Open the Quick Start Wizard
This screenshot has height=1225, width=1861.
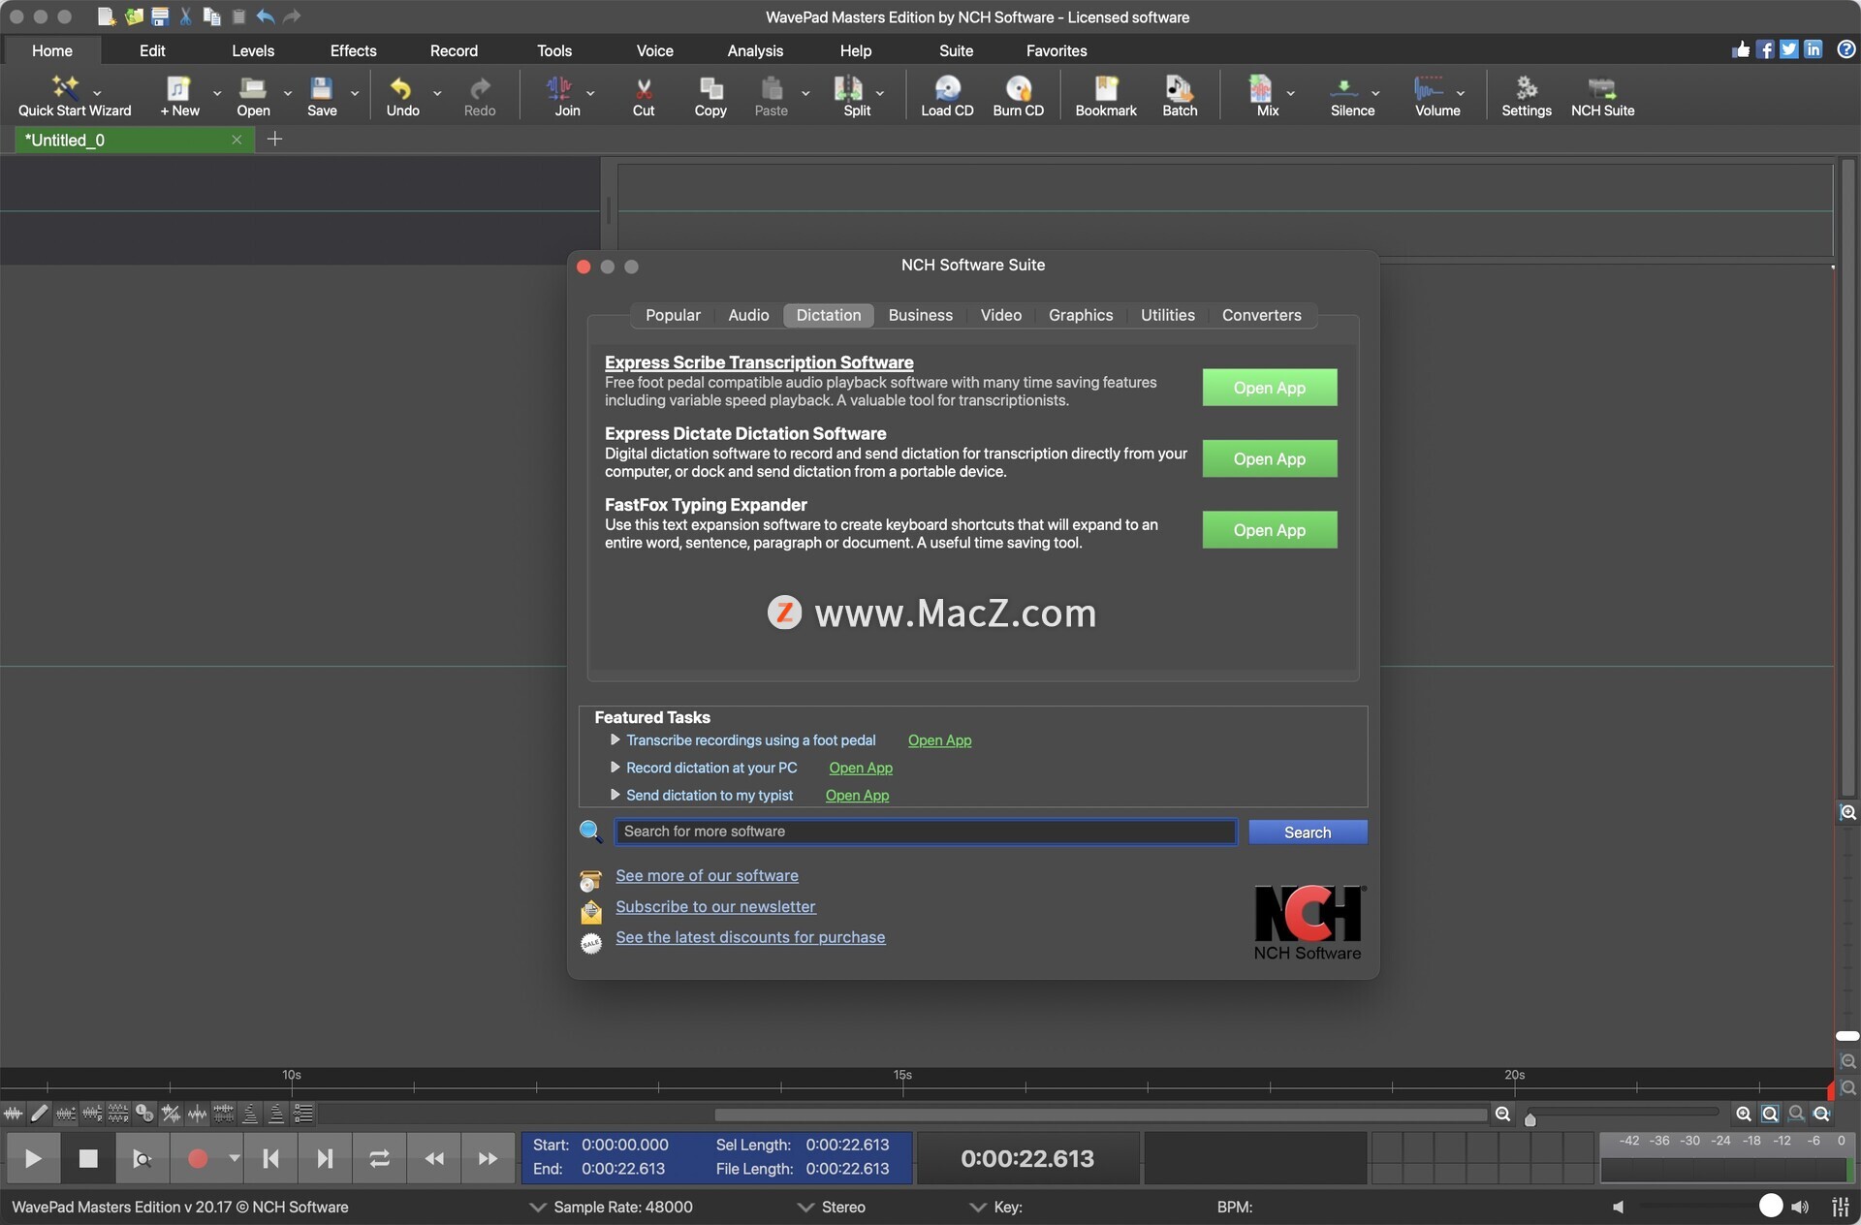pyautogui.click(x=74, y=97)
